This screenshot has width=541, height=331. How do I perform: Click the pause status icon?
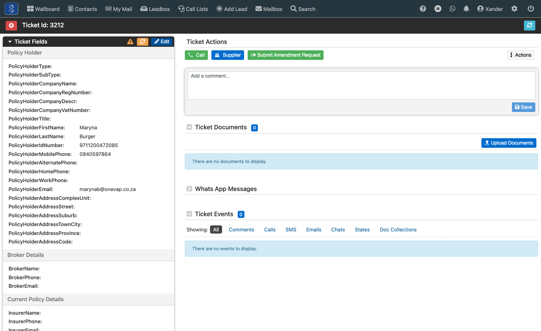point(438,9)
